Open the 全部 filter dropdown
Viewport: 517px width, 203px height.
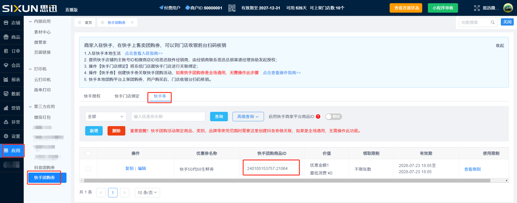(x=106, y=116)
